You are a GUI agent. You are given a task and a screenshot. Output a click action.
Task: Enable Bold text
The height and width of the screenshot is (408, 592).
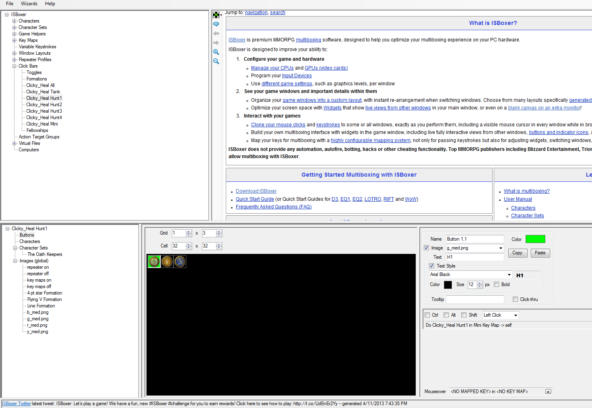point(497,284)
